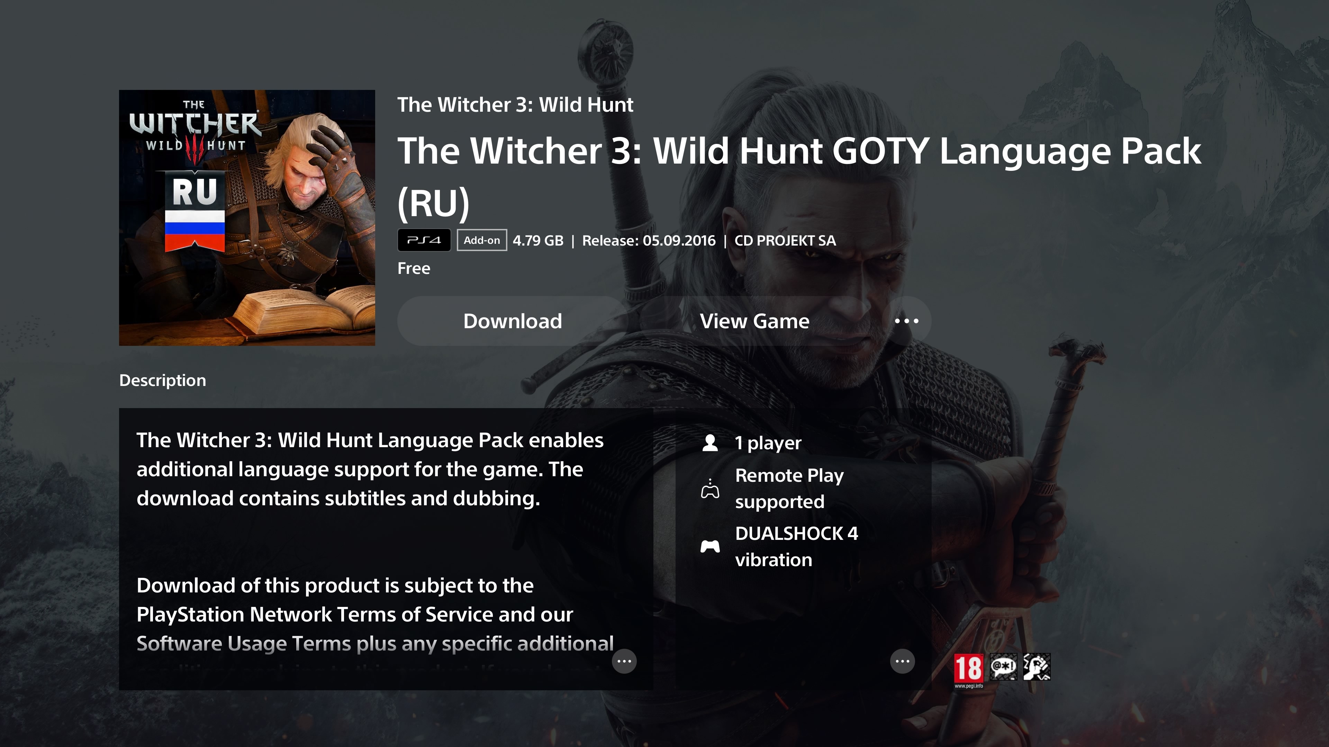Expand the features panel ellipsis button

902,661
